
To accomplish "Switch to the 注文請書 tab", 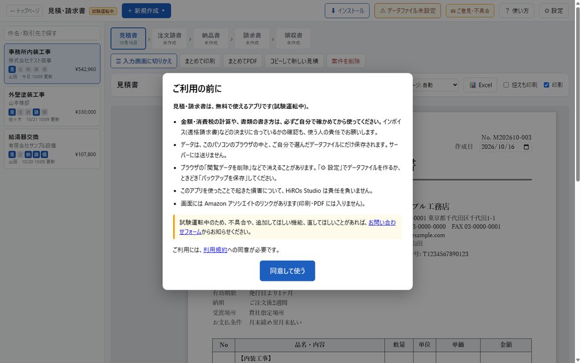I will point(169,38).
